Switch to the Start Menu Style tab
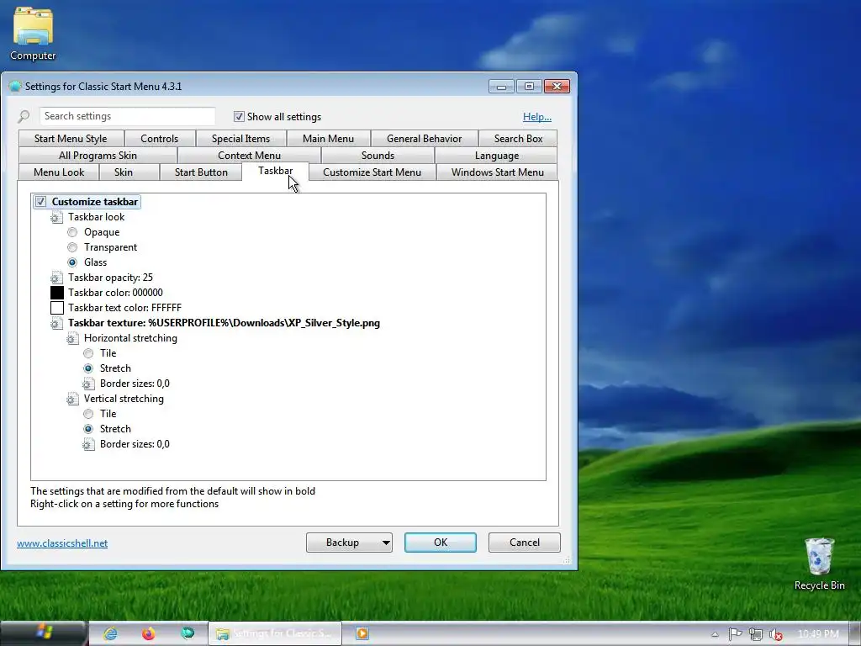The image size is (861, 646). point(71,139)
